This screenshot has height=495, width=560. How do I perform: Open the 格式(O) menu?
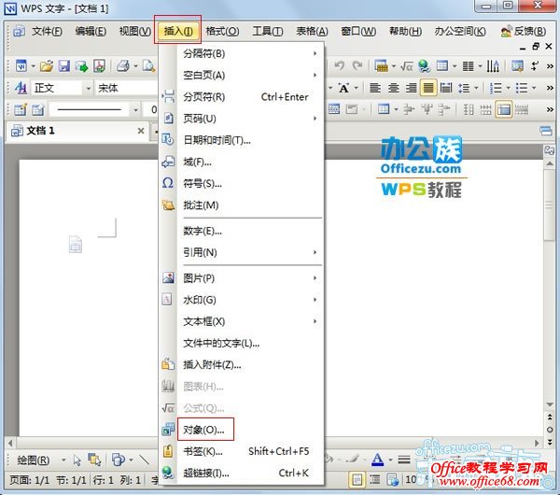click(x=222, y=31)
